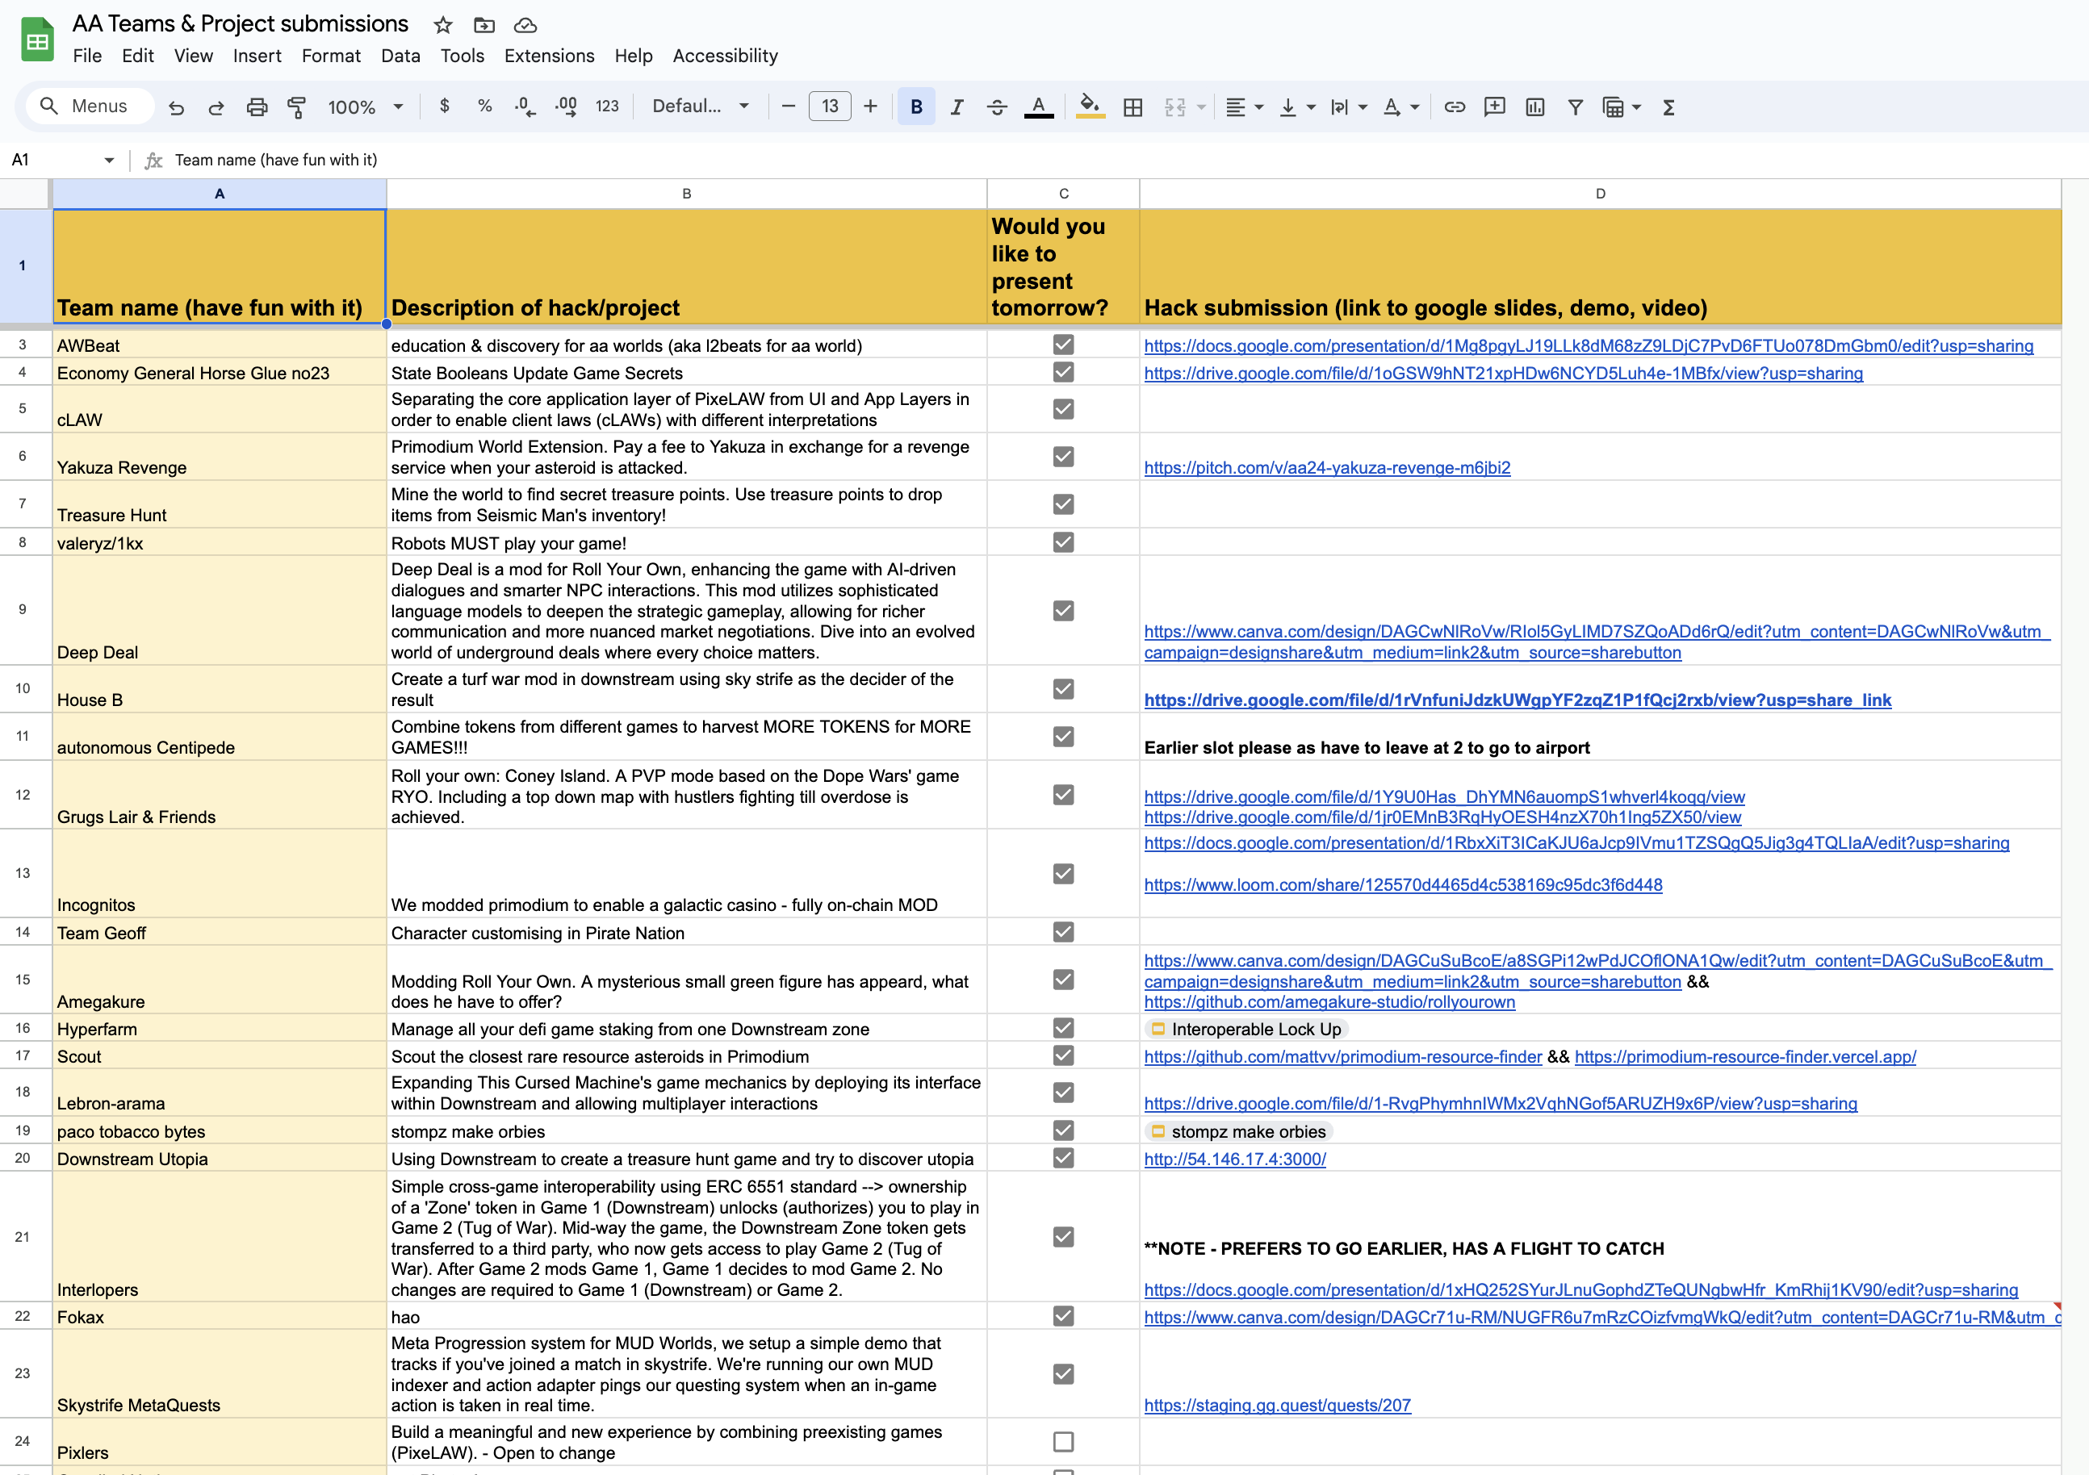Apply strikethrough formatting

[x=996, y=107]
